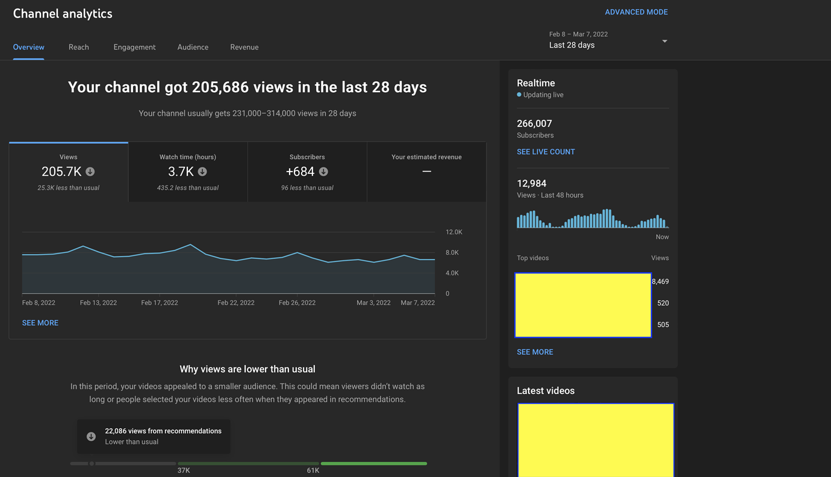Screen dimensions: 831x477
Task: Click the down-arrow icon beside 3.7K watch time
Action: point(202,172)
